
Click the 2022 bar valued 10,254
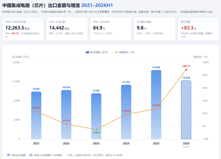pyautogui.click(x=66, y=115)
